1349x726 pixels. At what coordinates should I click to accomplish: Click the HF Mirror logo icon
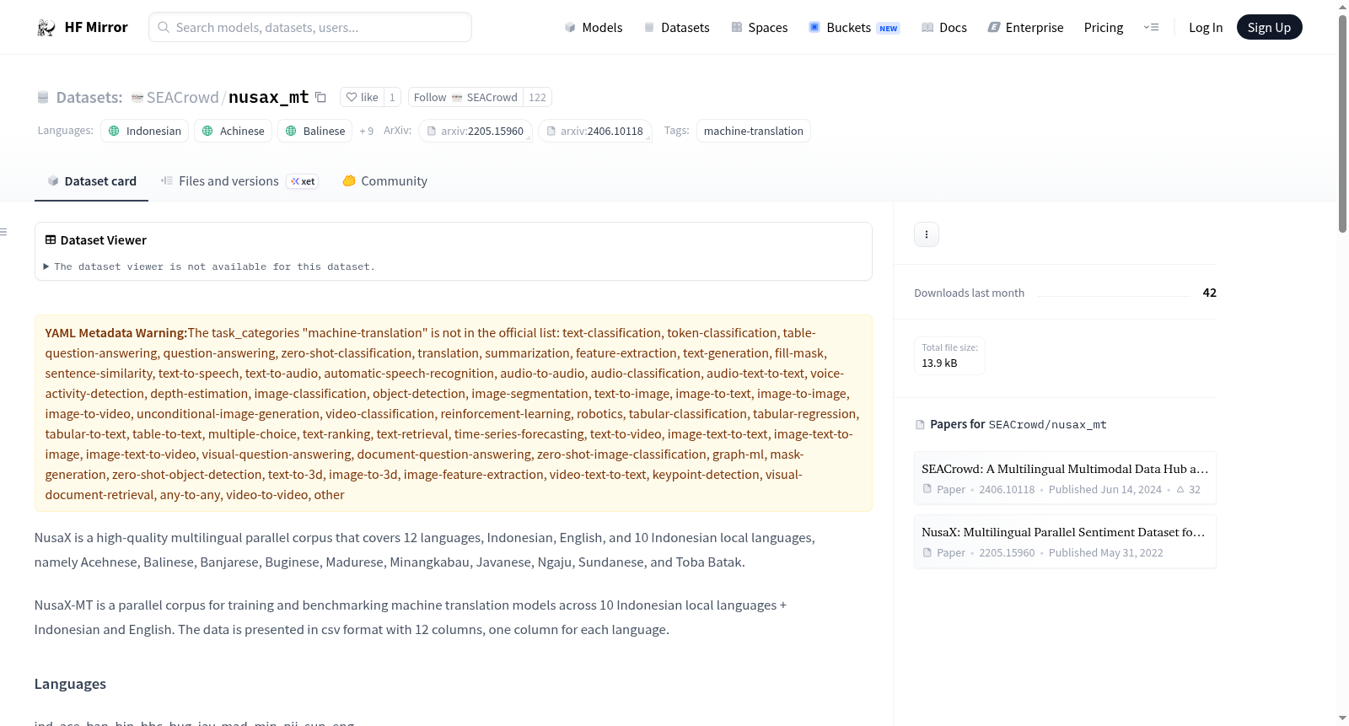46,28
